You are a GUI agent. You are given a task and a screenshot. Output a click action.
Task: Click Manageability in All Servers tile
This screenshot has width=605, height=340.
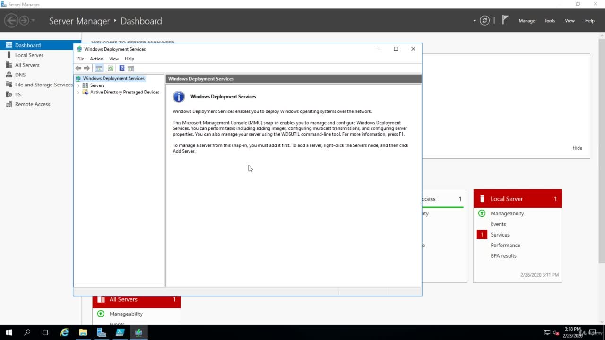(x=126, y=314)
